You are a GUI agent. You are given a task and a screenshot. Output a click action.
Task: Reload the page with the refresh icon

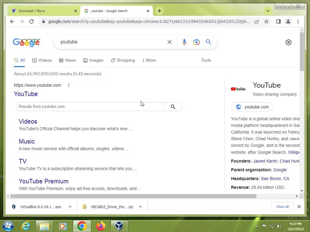click(x=31, y=21)
